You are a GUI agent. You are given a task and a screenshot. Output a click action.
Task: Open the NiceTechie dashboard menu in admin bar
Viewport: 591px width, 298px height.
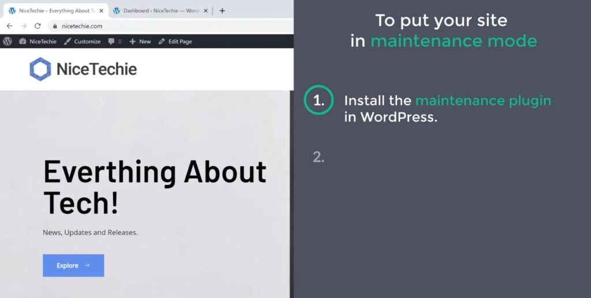coord(38,42)
